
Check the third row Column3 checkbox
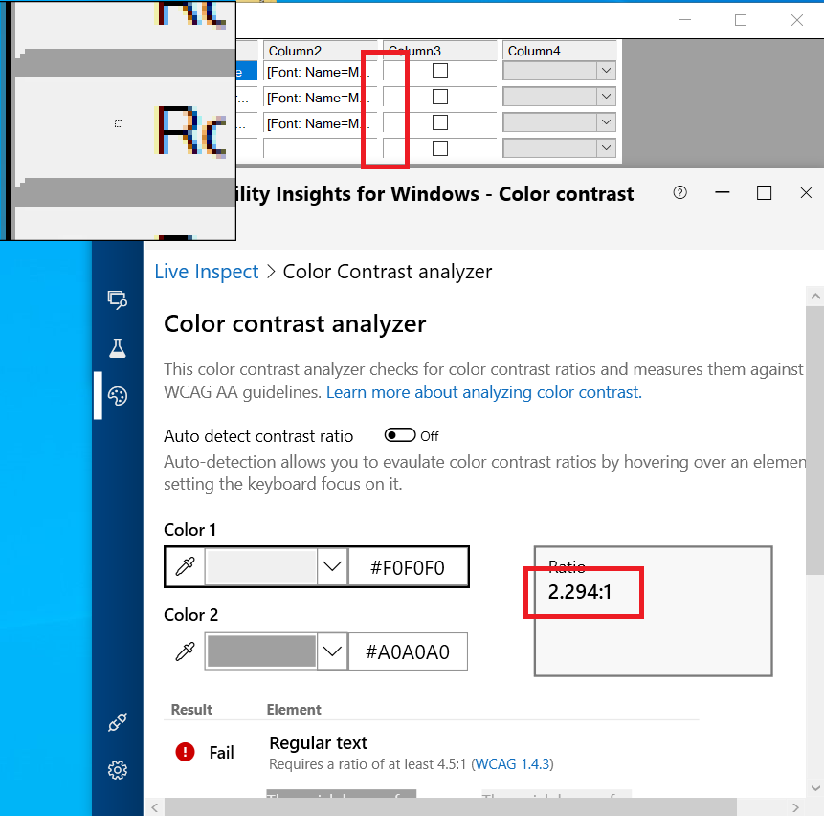click(440, 122)
